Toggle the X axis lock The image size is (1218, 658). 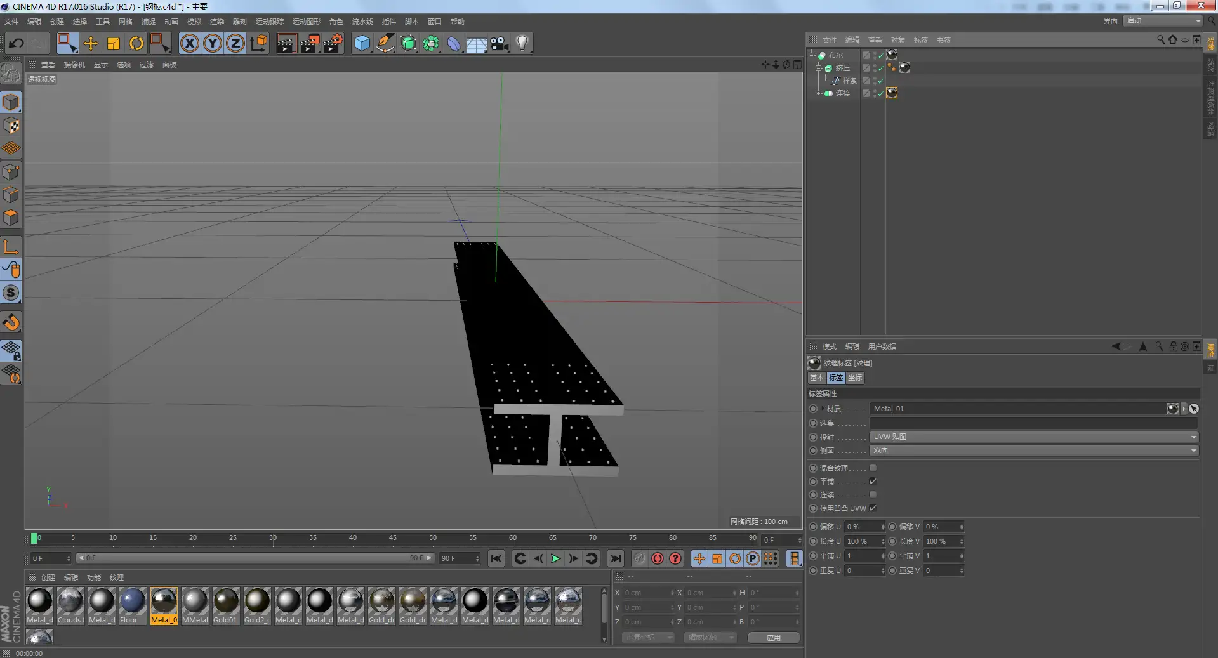point(190,43)
